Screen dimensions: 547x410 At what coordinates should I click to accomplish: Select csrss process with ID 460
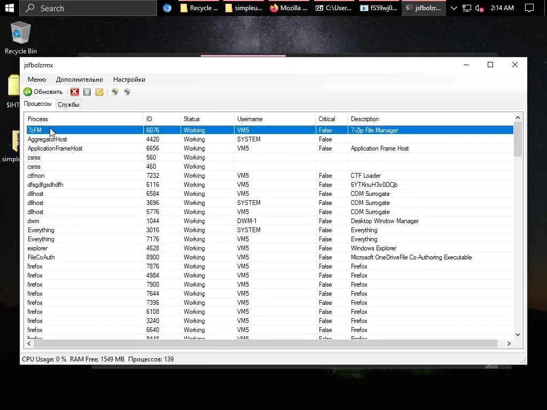tap(270, 167)
